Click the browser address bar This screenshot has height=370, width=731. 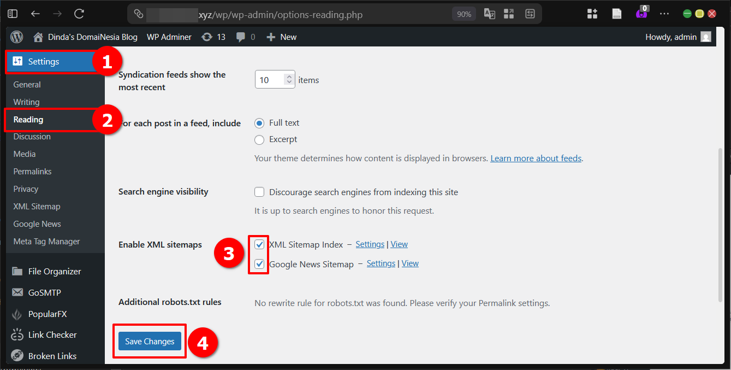point(300,14)
